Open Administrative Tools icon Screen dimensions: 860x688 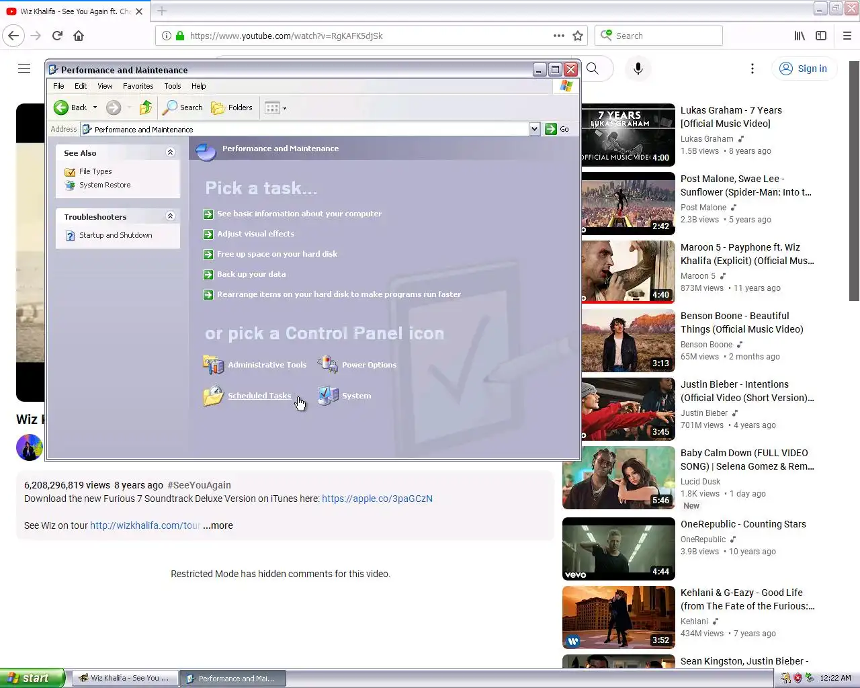(x=255, y=365)
